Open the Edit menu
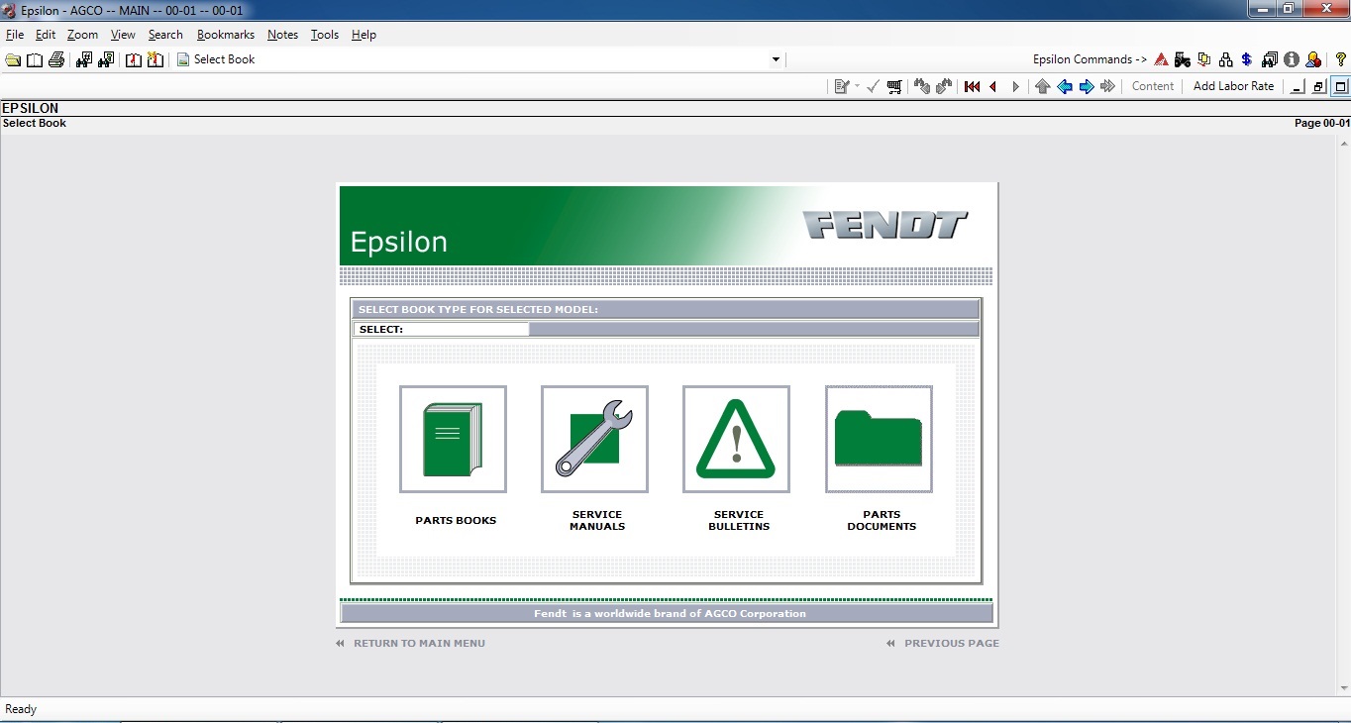 tap(46, 35)
